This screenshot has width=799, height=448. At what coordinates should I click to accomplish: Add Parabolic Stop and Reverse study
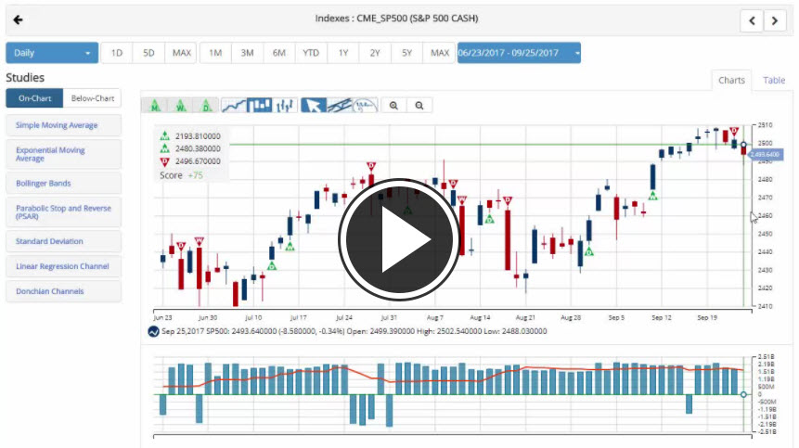pos(64,212)
